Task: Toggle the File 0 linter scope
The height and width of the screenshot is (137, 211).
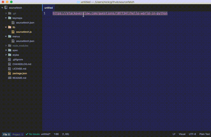Action: tap(7, 134)
